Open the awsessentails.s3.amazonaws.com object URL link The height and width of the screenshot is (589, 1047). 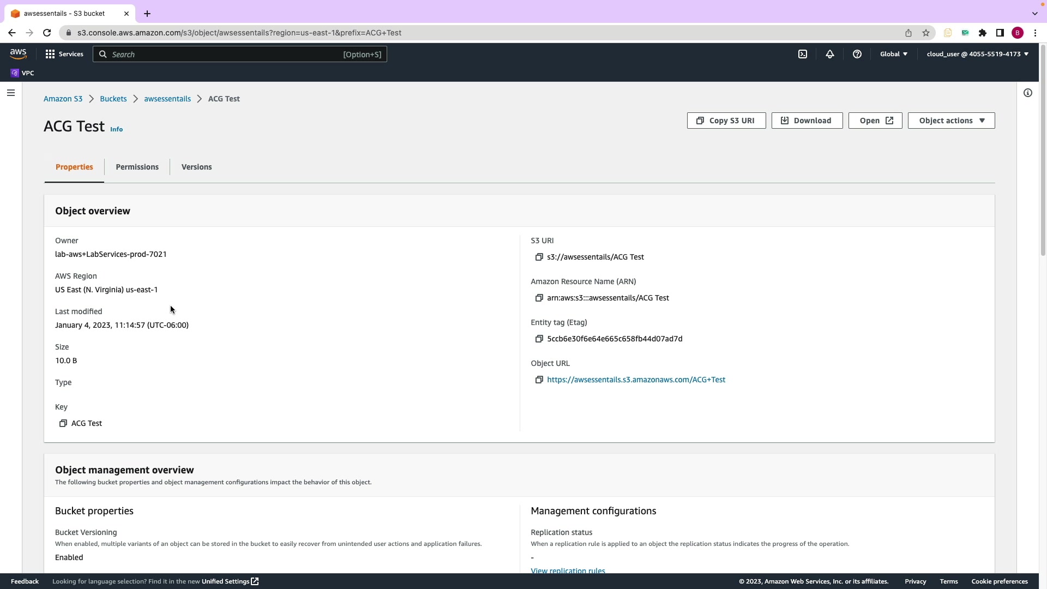[636, 380]
